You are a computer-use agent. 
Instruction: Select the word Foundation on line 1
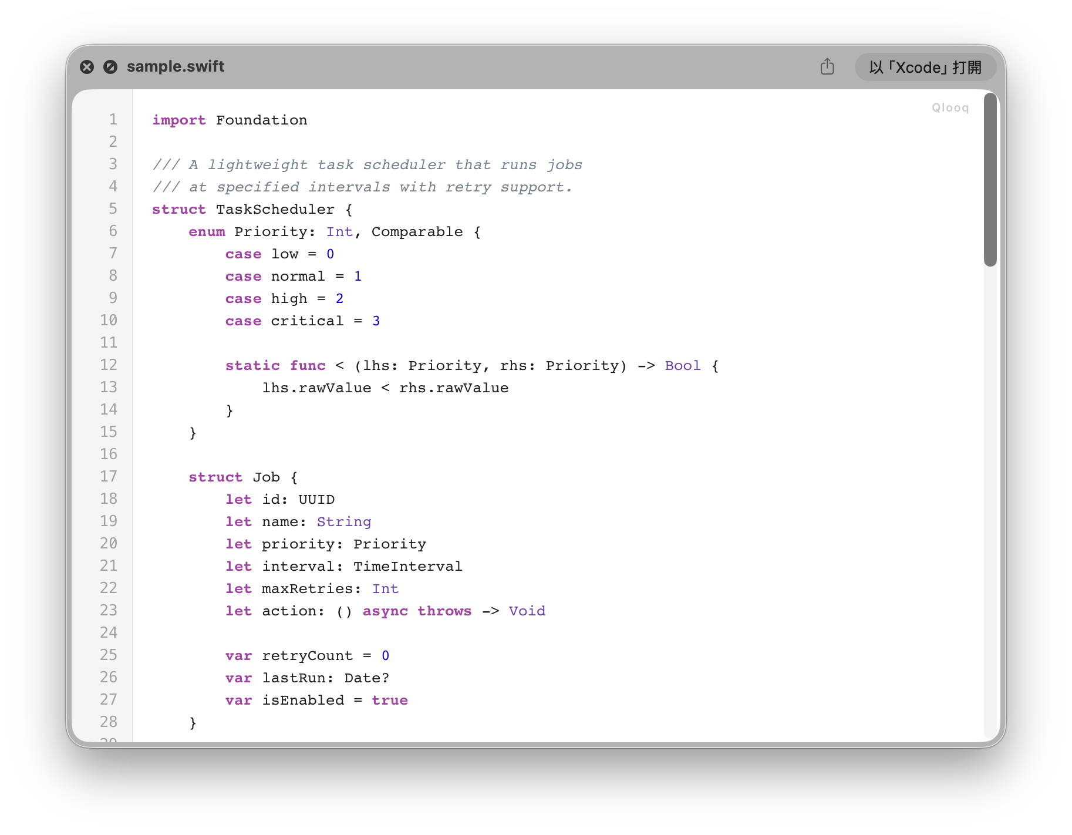[x=261, y=120]
